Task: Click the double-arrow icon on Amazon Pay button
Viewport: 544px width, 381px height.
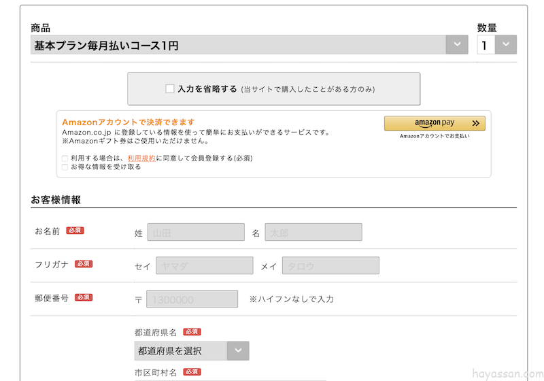Action: (x=475, y=123)
